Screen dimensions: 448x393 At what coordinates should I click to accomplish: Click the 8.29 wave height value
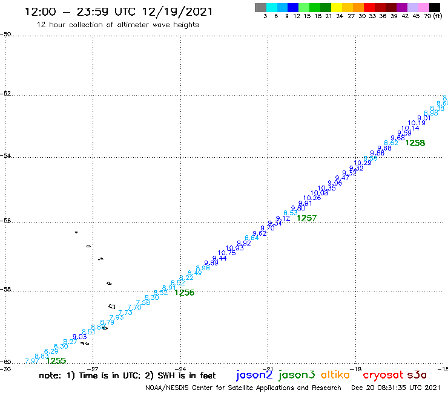tap(51, 351)
